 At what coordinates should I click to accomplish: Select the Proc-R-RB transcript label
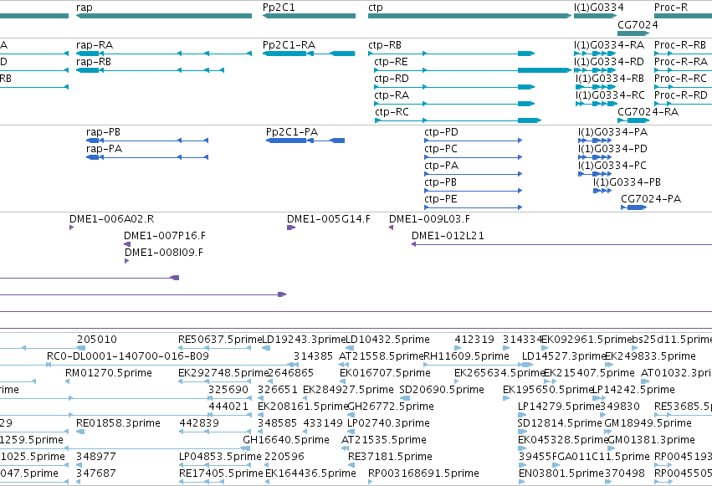click(x=680, y=45)
